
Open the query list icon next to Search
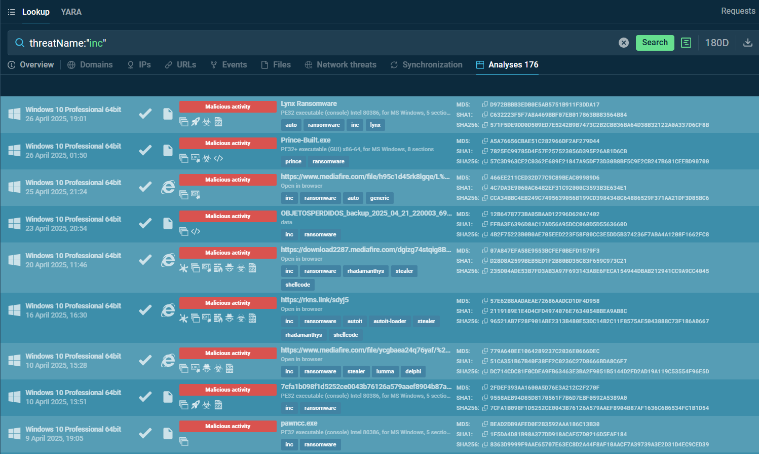[x=686, y=43]
